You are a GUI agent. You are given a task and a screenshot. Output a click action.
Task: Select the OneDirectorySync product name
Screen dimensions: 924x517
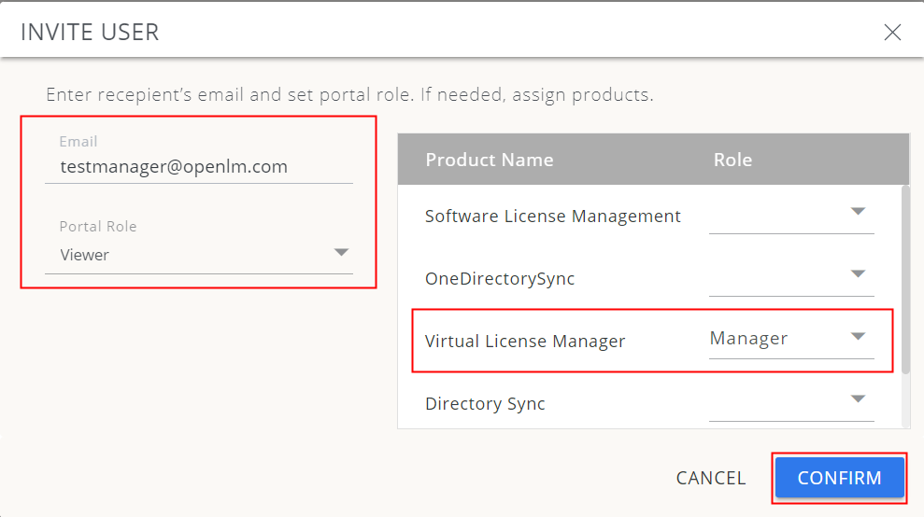coord(499,279)
